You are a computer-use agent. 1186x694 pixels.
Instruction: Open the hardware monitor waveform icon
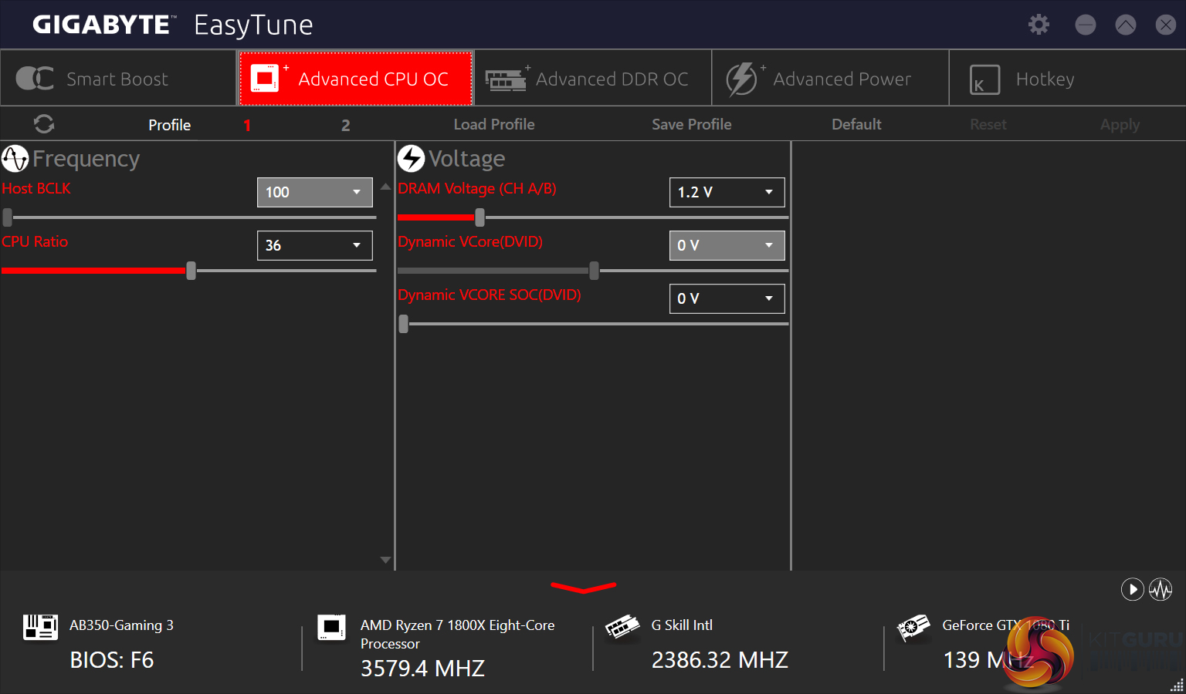tap(1161, 590)
